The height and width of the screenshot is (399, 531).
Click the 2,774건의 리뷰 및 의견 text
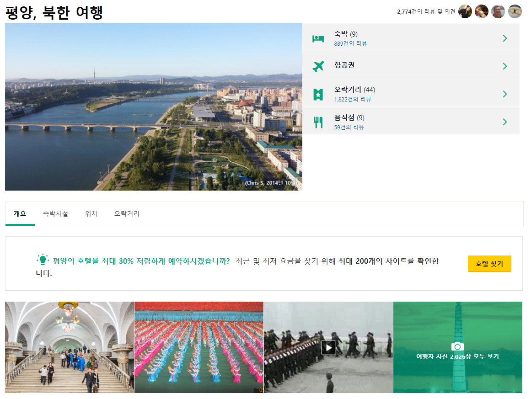pyautogui.click(x=426, y=11)
